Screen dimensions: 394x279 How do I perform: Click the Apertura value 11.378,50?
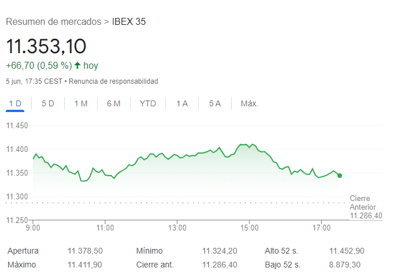tap(85, 251)
